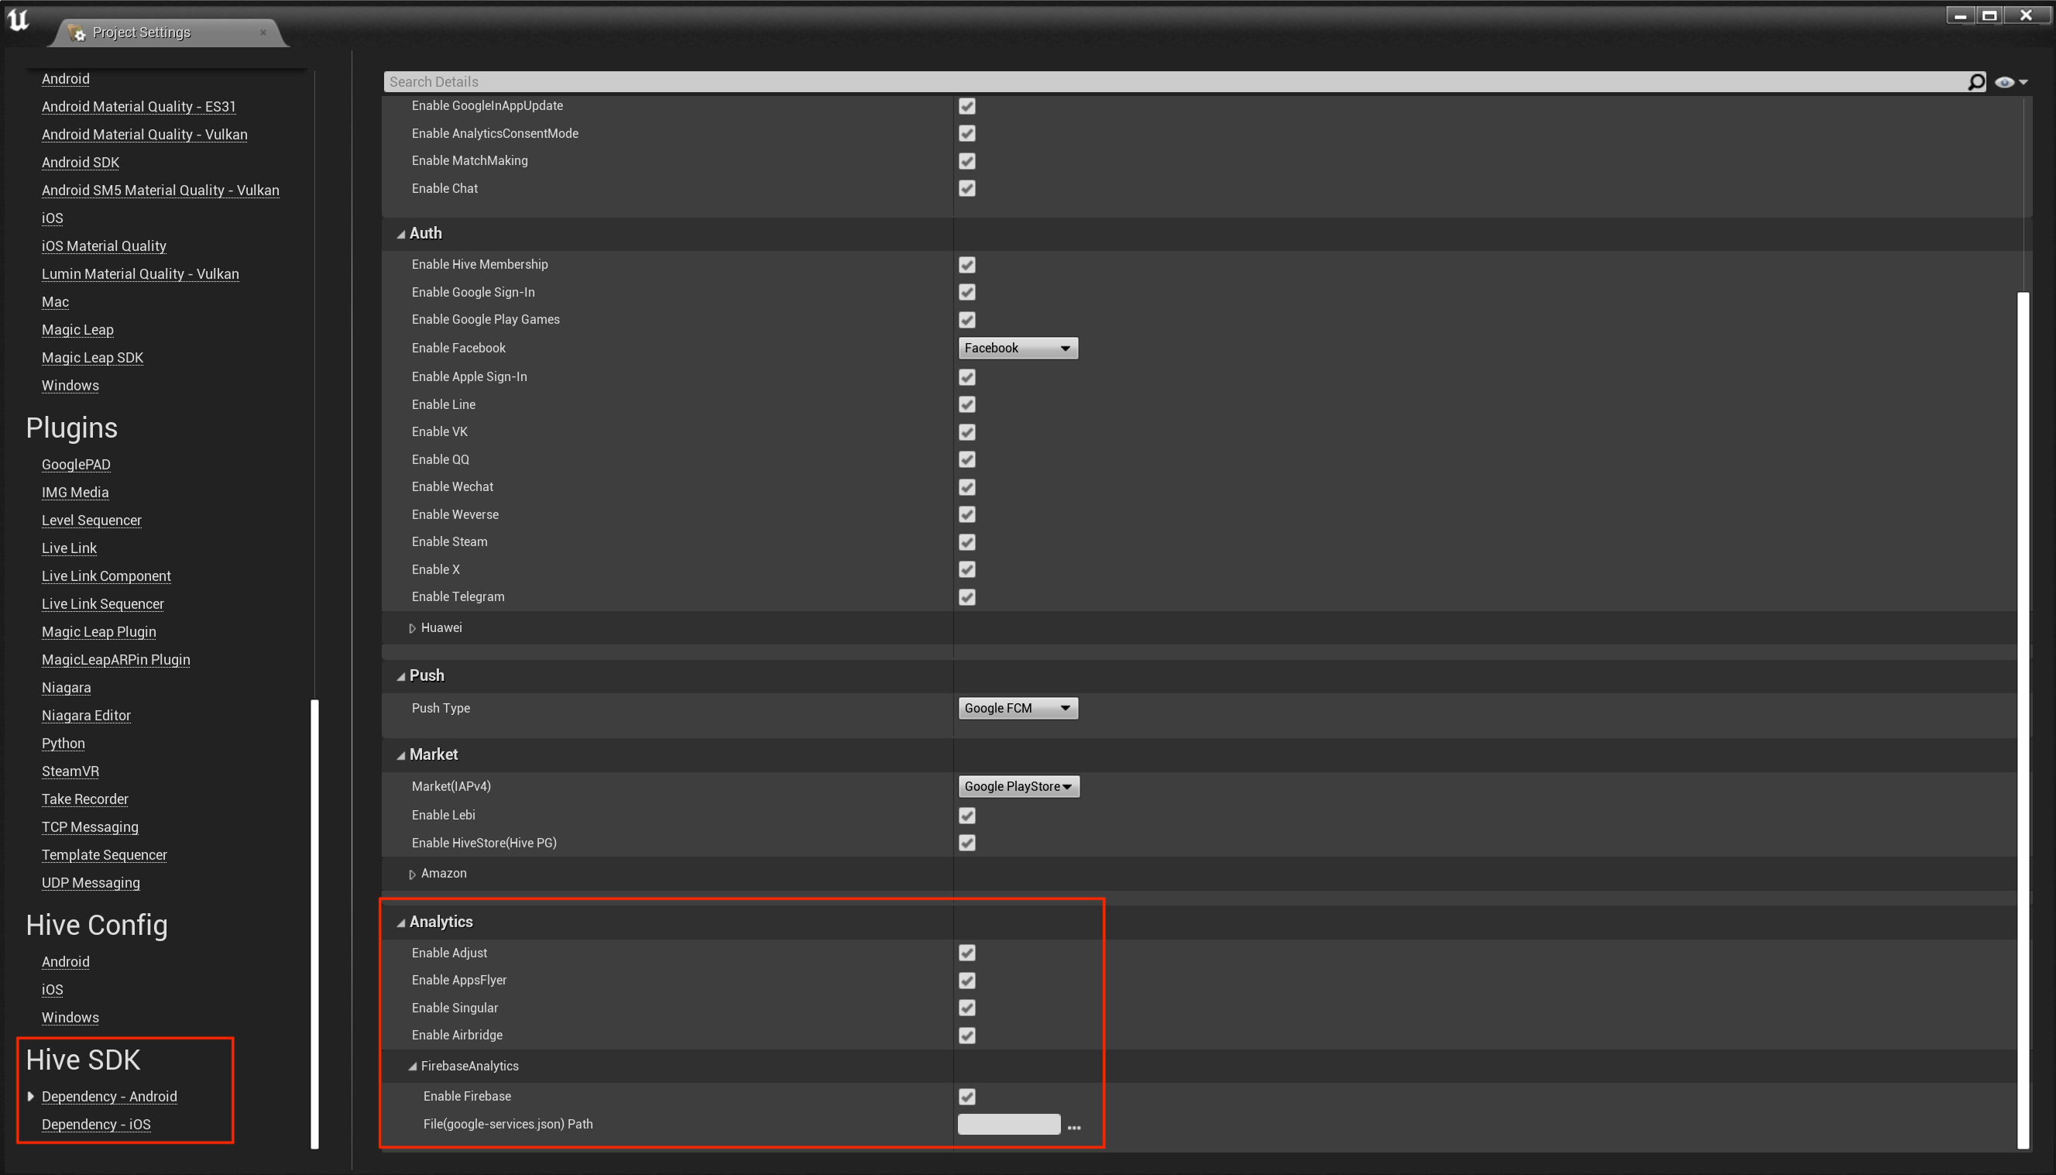Click the search magnifier icon
The image size is (2056, 1175).
[x=1975, y=81]
